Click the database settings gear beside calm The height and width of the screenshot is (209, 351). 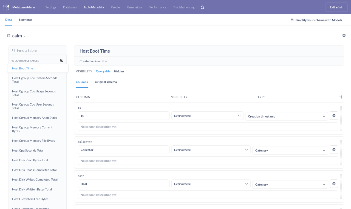pos(344,35)
